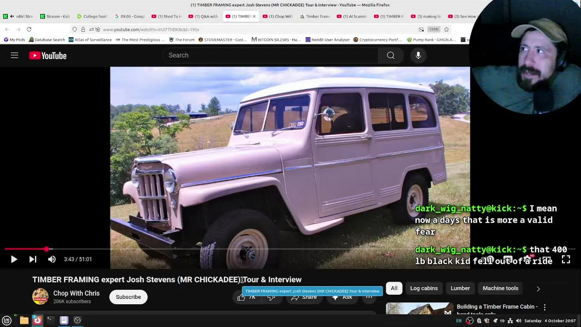This screenshot has height=327, width=581.
Task: Open the Atlas of Surveillance bookmark
Action: pos(90,40)
